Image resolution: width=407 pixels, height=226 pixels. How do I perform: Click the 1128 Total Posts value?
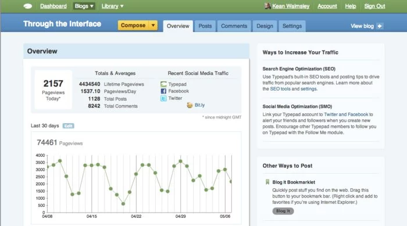coord(94,99)
